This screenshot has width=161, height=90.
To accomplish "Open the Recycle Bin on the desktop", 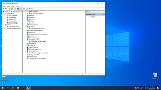I will [x=155, y=76].
